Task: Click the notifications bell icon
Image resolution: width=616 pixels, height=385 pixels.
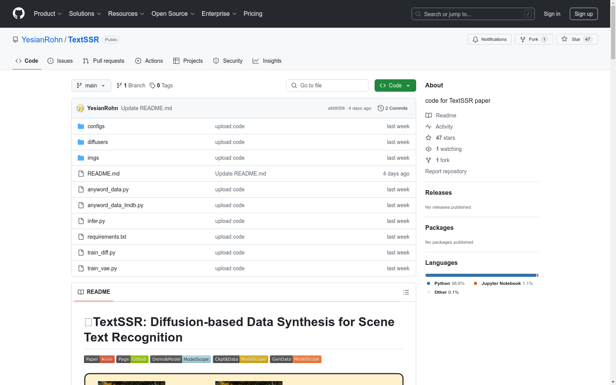Action: [x=475, y=39]
